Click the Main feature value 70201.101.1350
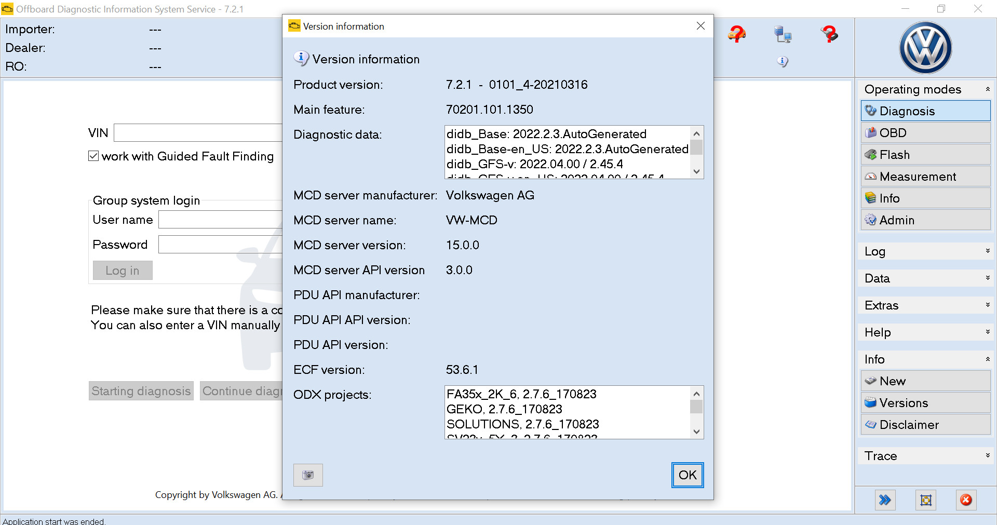Viewport: 997px width, 525px height. click(489, 110)
